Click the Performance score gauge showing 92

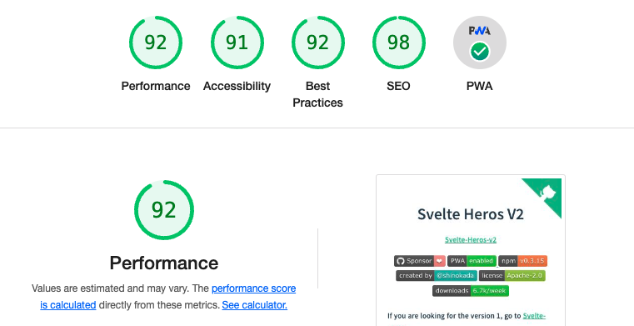tap(156, 43)
